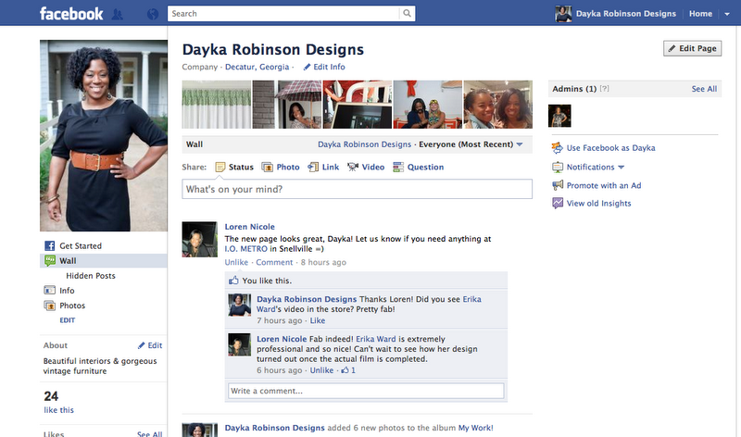The width and height of the screenshot is (741, 437).
Task: Open the Decatur, Georgia location link
Action: (x=257, y=67)
